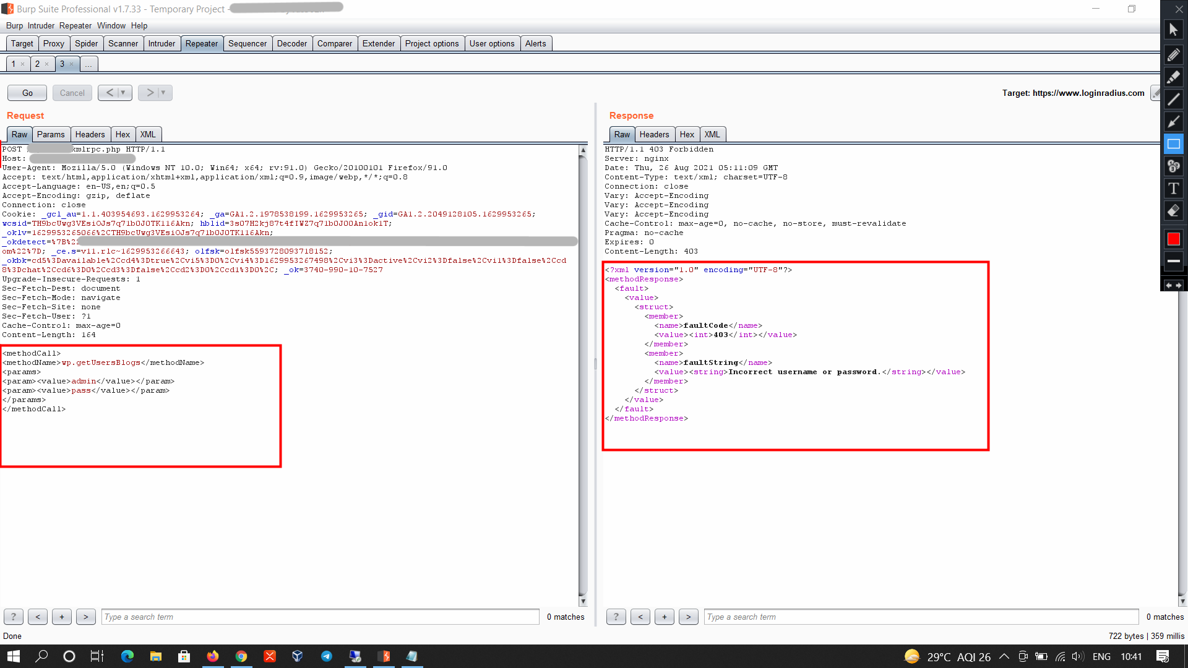1188x668 pixels.
Task: Focus the Response search term field
Action: click(x=921, y=617)
